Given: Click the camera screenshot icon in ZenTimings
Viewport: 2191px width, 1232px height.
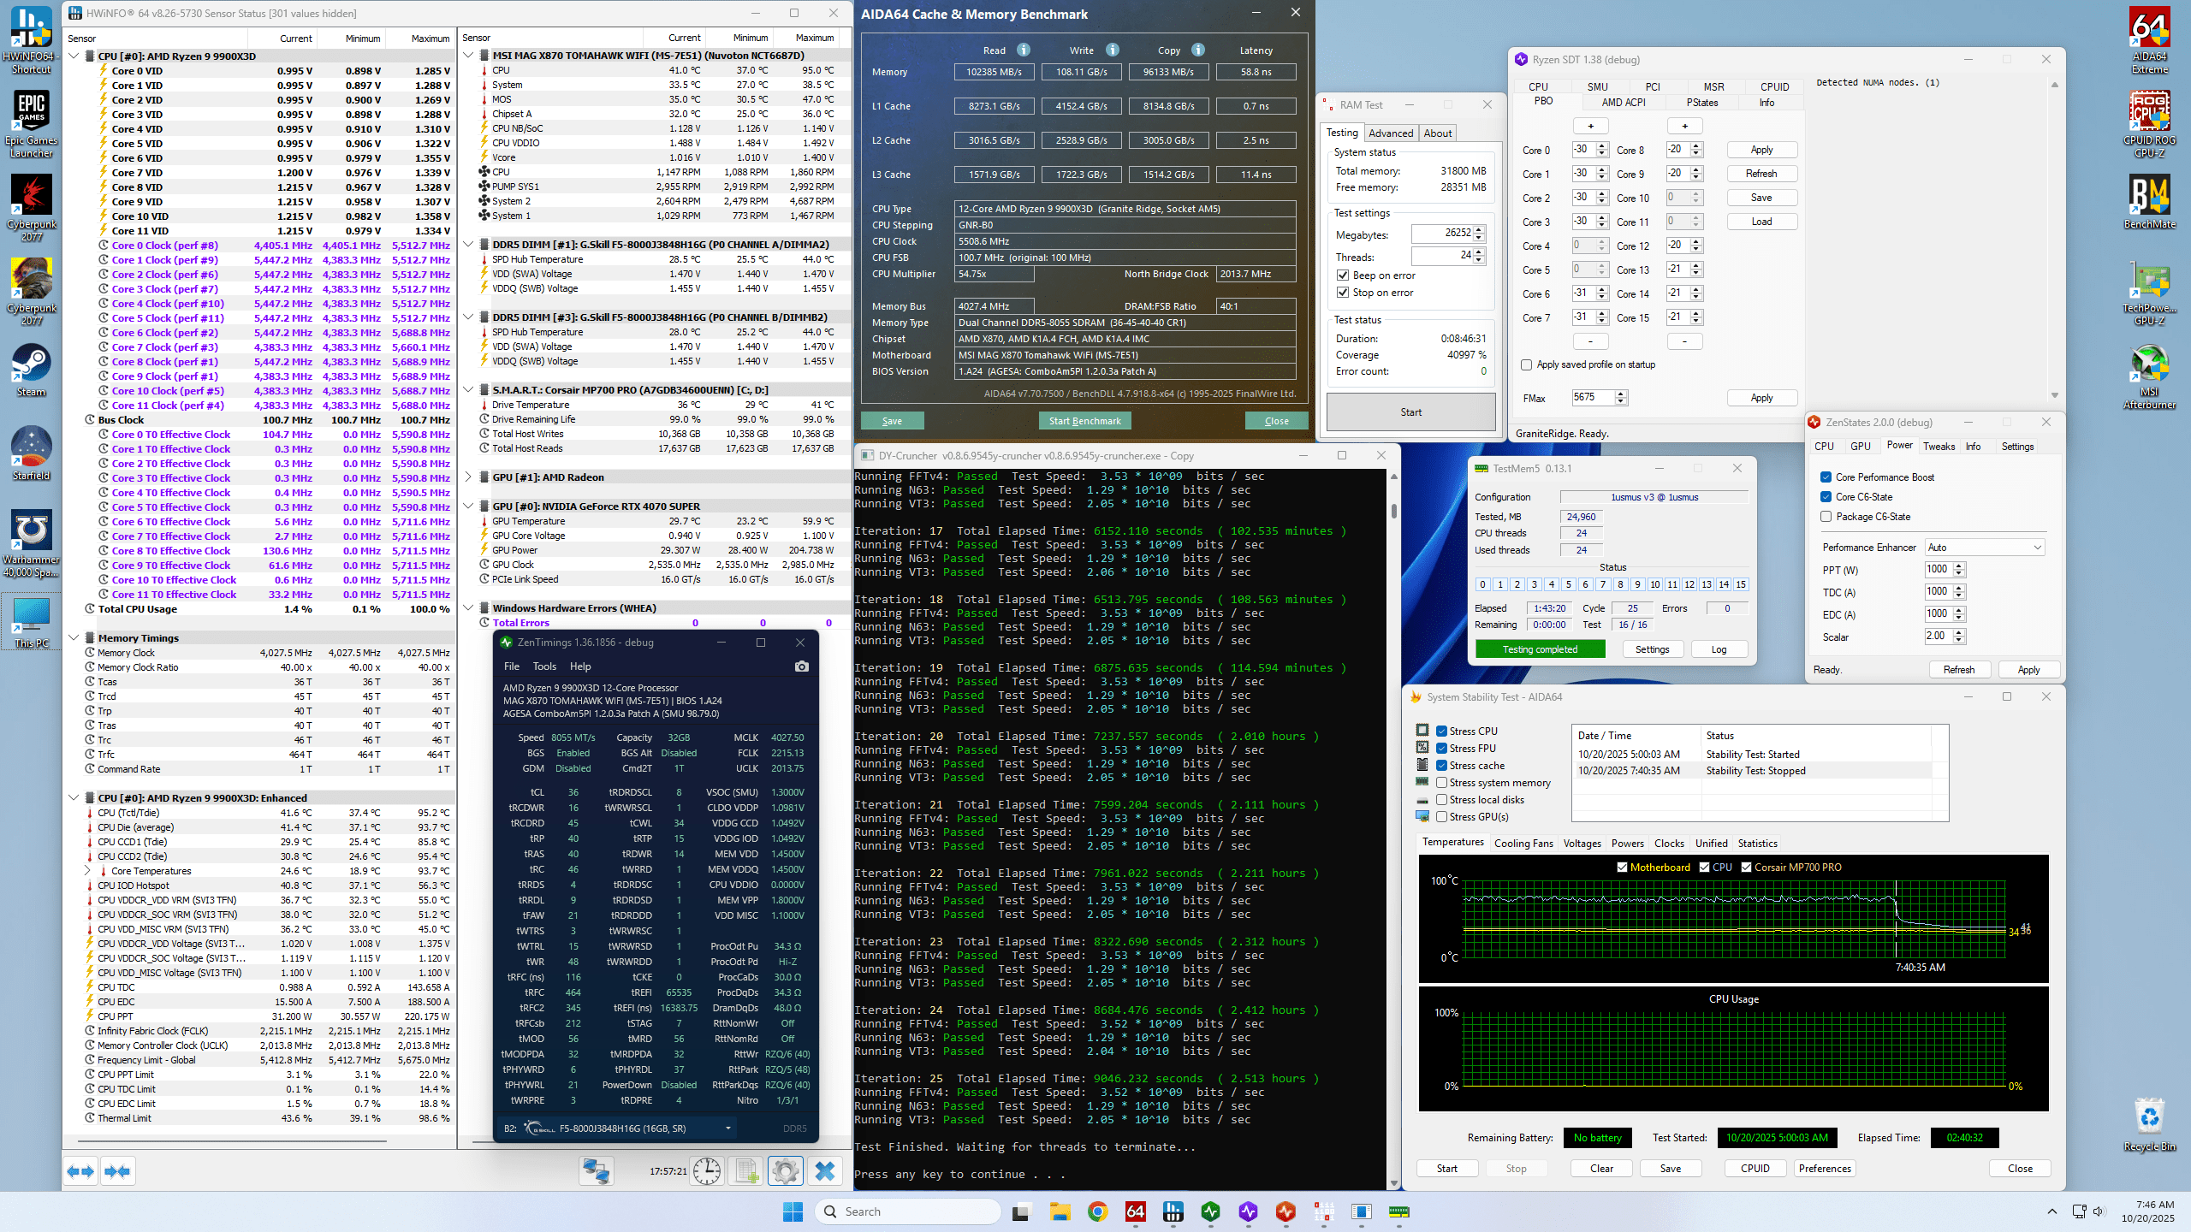Looking at the screenshot, I should point(800,666).
